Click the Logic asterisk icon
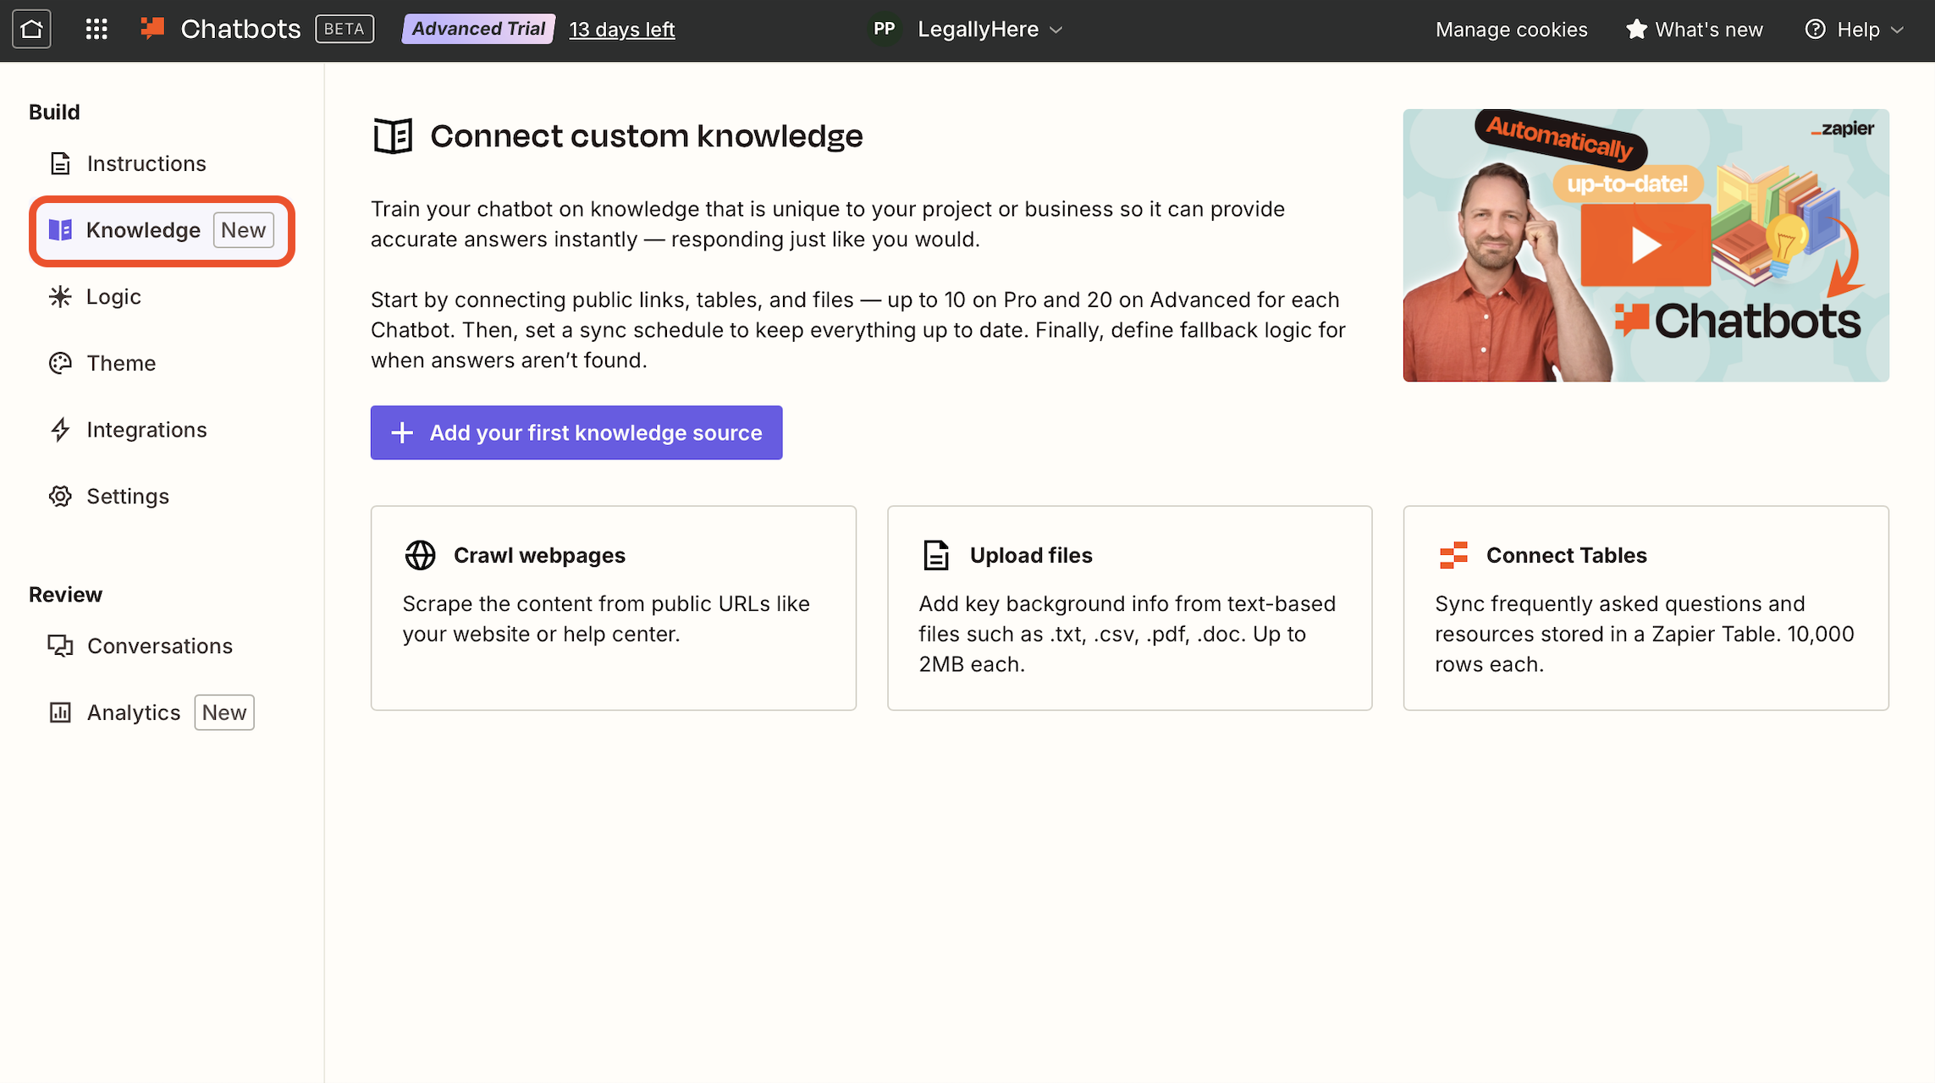Viewport: 1935px width, 1083px height. 60,296
